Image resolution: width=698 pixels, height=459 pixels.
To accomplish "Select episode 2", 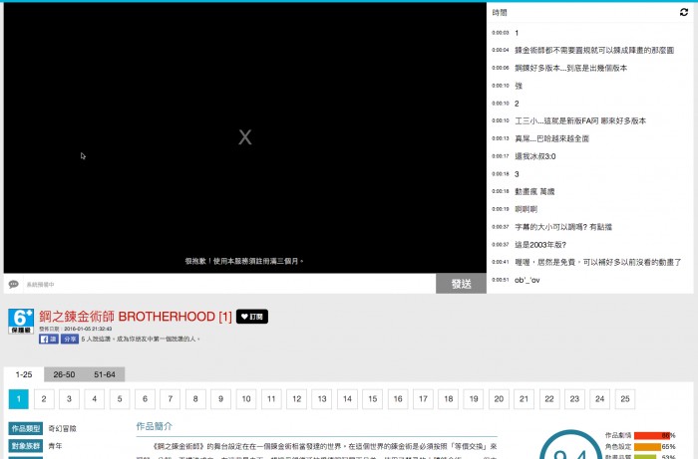I will coord(44,399).
